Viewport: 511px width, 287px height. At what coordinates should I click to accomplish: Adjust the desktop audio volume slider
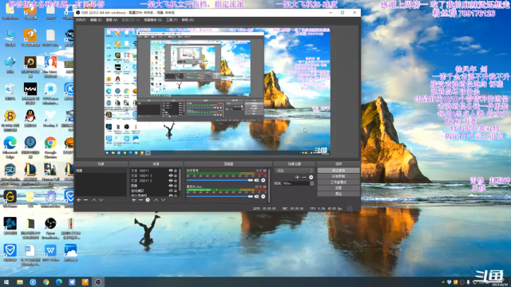(x=220, y=180)
